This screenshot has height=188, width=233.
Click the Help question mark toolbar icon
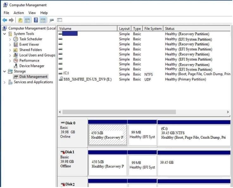click(36, 20)
